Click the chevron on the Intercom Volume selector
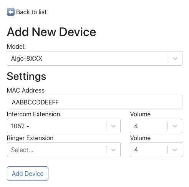Image resolution: width=189 pixels, height=187 pixels. click(175, 126)
